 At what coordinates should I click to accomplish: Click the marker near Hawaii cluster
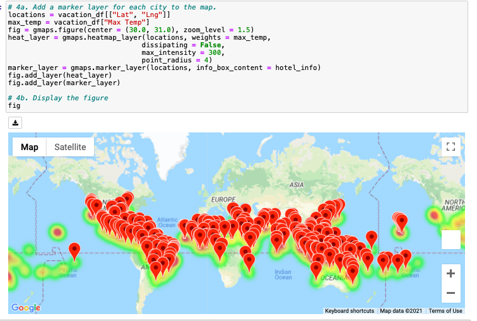pos(401,223)
